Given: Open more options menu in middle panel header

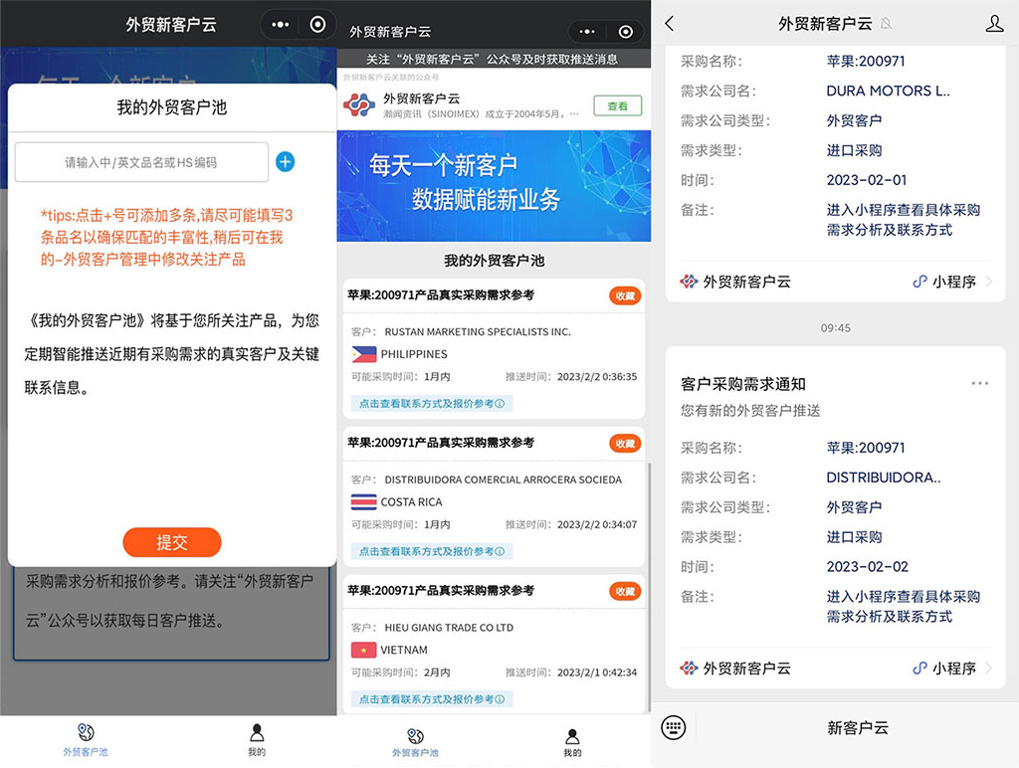Looking at the screenshot, I should [x=587, y=32].
